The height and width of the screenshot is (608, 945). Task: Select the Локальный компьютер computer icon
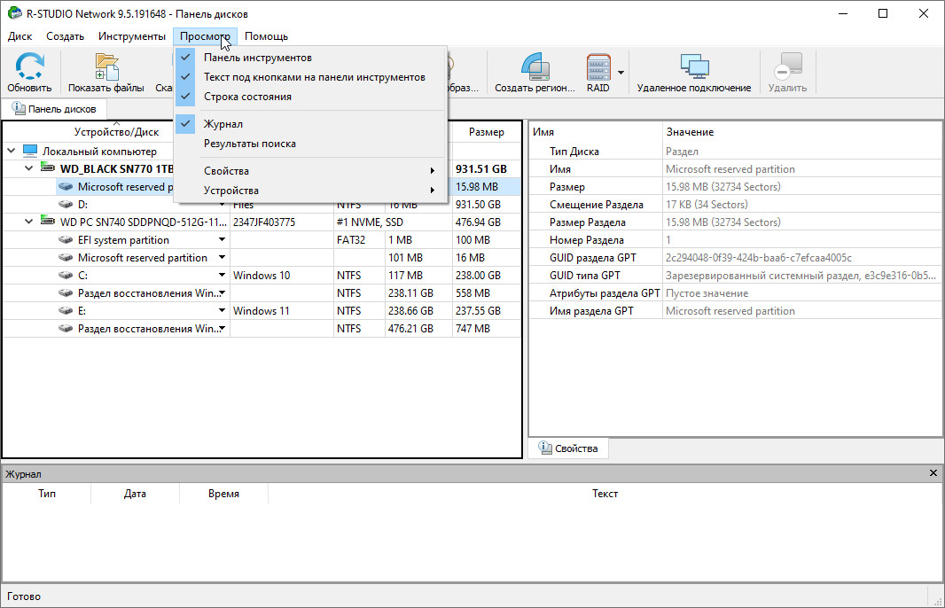pos(30,152)
